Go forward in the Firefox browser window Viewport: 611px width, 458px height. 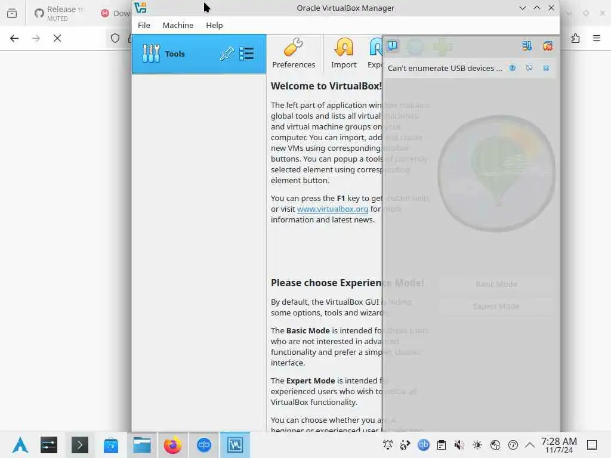[x=36, y=38]
